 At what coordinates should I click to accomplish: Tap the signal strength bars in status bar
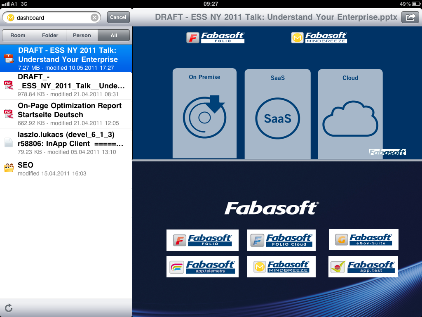pyautogui.click(x=5, y=4)
